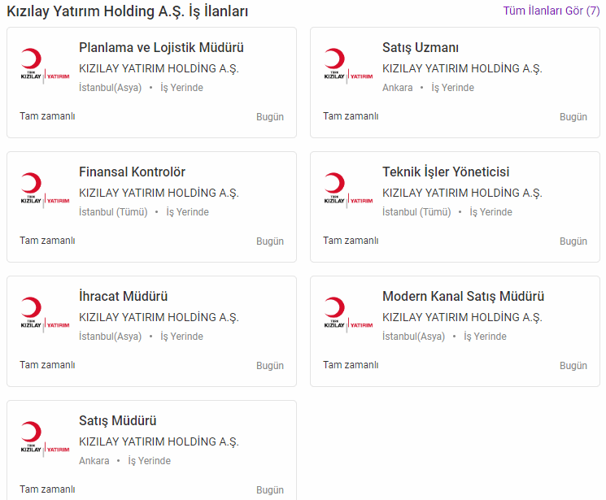606x500 pixels.
Task: View the İhracat Müdürü job listing
Action: coord(123,297)
